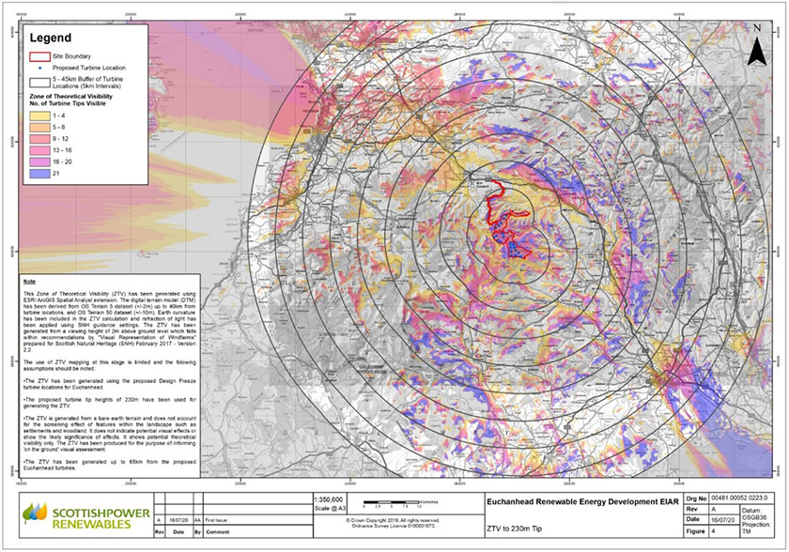789x552 pixels.
Task: Click the note about ZTV generated to 65km
Action: pyautogui.click(x=110, y=465)
